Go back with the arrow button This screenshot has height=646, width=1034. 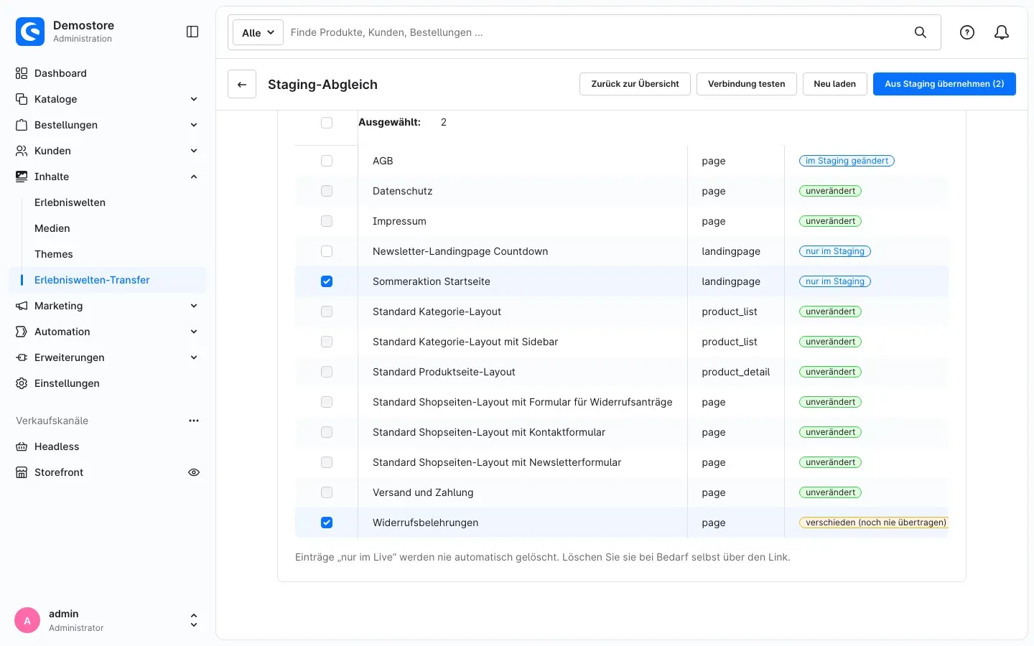coord(242,84)
